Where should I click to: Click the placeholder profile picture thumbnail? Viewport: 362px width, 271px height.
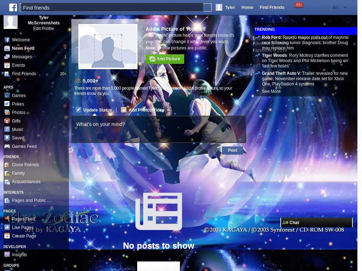(108, 47)
